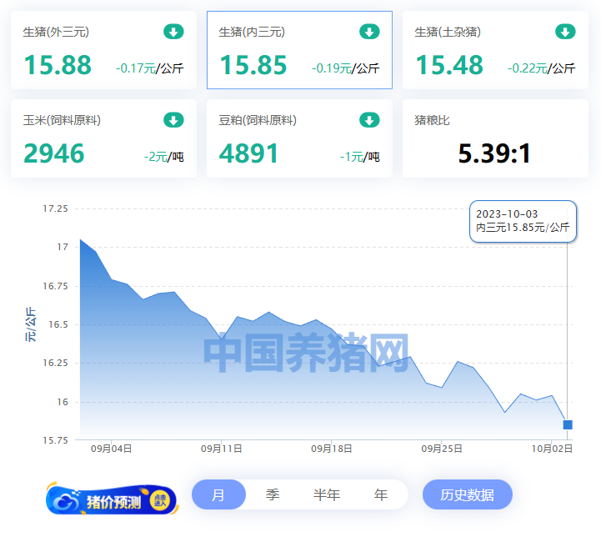The image size is (601, 547).
Task: Click the down arrow icon on 玉米(饲料原料) card
Action: click(173, 120)
